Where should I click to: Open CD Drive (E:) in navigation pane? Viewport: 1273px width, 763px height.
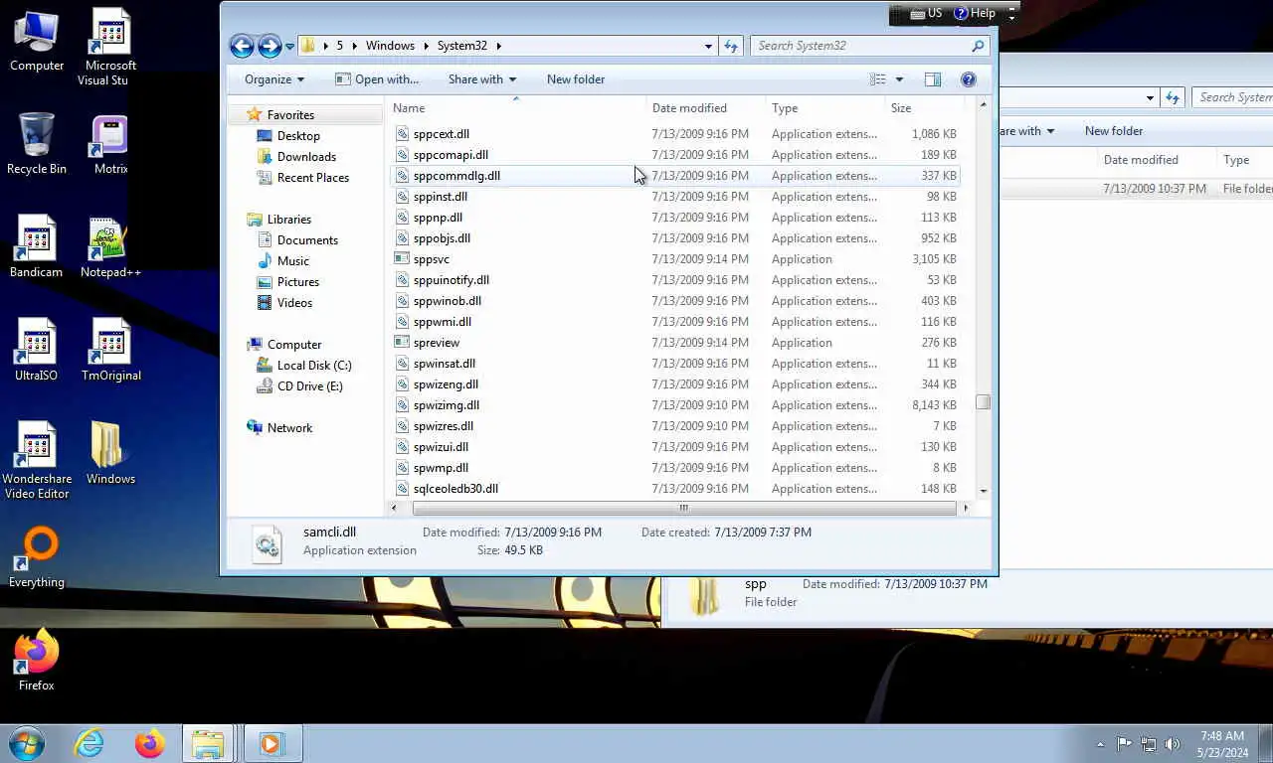309,386
